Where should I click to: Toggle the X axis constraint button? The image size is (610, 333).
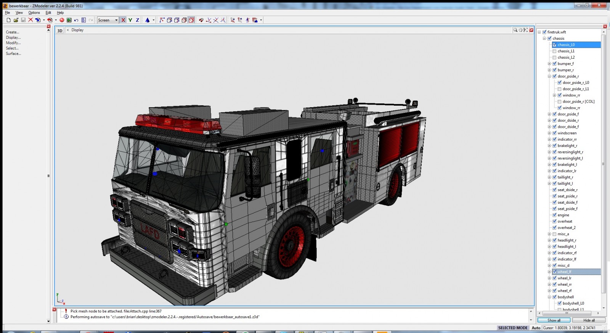click(x=123, y=20)
